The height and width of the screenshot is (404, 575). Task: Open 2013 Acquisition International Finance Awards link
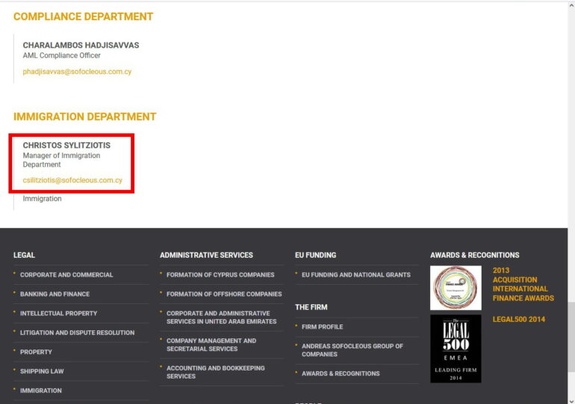pos(523,284)
